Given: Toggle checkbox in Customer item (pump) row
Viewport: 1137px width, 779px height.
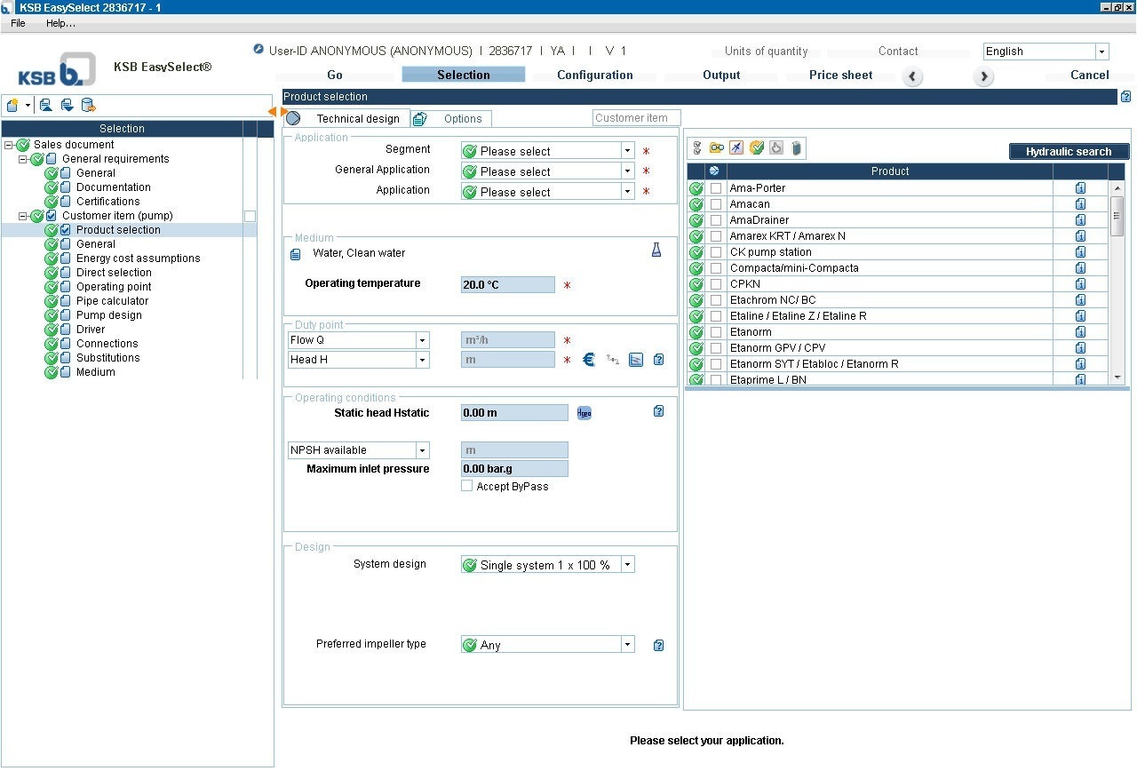Looking at the screenshot, I should pyautogui.click(x=250, y=216).
